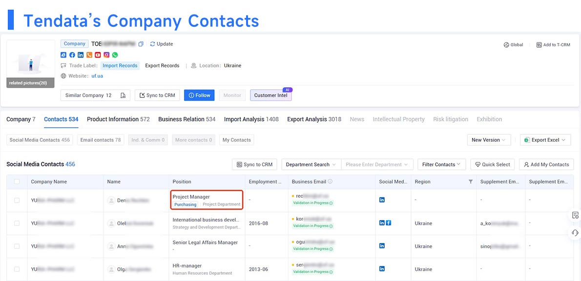Viewport: 581px width, 281px height.
Task: Open LinkedIn icon in Senior Legal Affairs row
Action: 382,245
